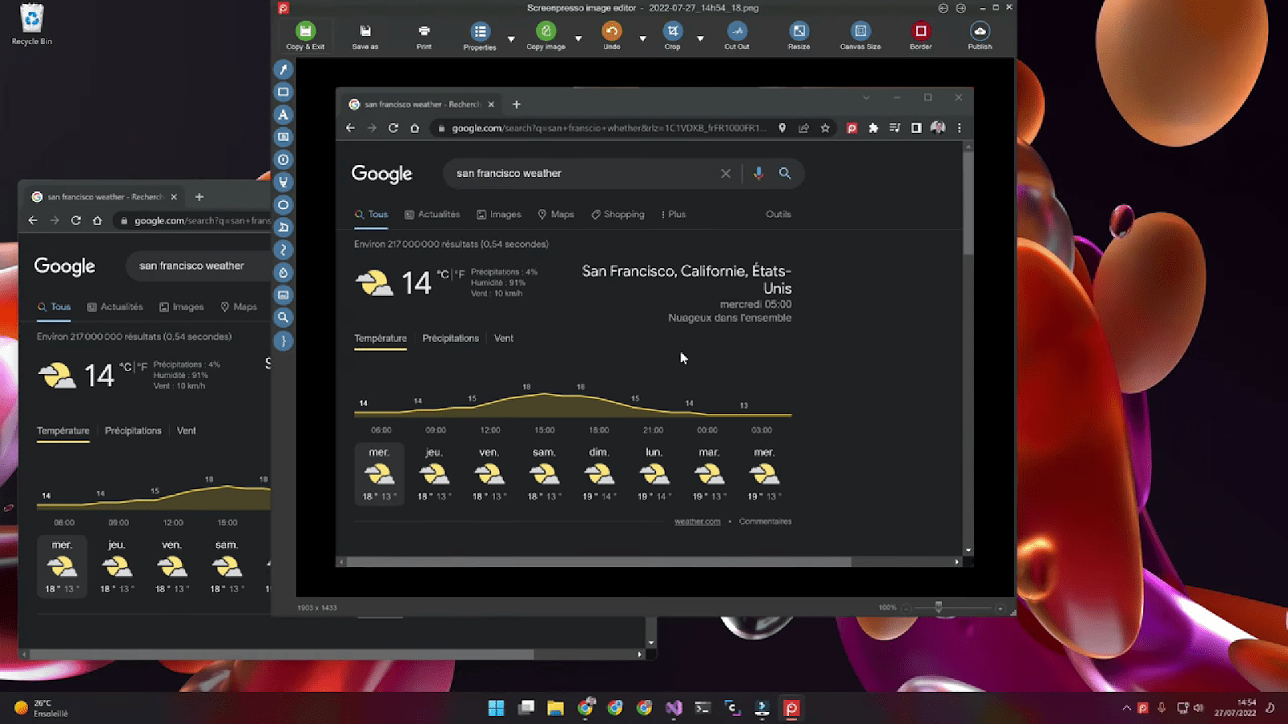Open the Shopping search filter
Screen dimensions: 1288x724
617,214
